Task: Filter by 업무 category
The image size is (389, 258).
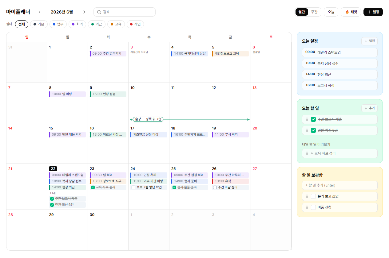Action: point(58,24)
